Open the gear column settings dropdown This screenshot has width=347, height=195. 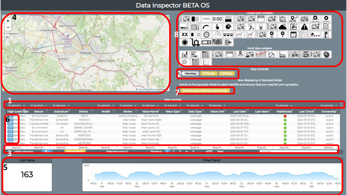(x=47, y=151)
